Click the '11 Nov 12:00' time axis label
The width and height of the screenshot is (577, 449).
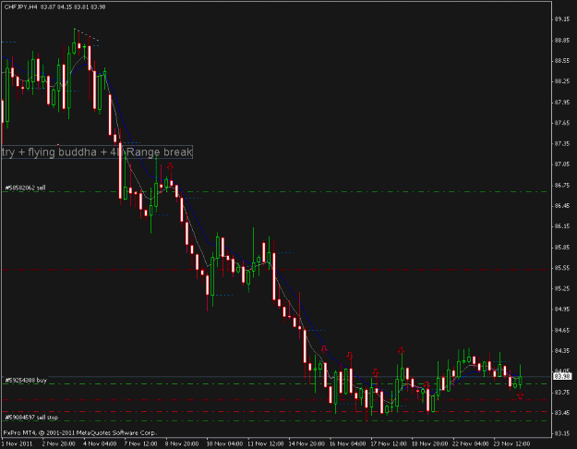click(x=265, y=443)
